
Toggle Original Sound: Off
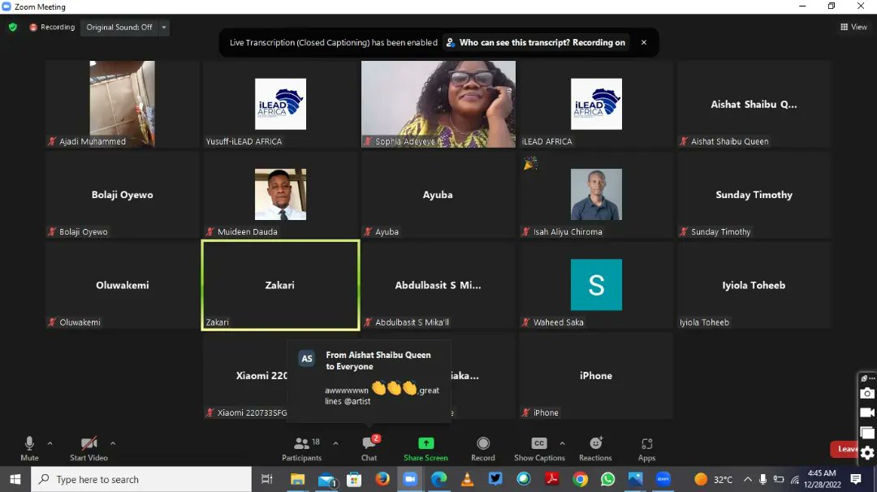tap(119, 27)
